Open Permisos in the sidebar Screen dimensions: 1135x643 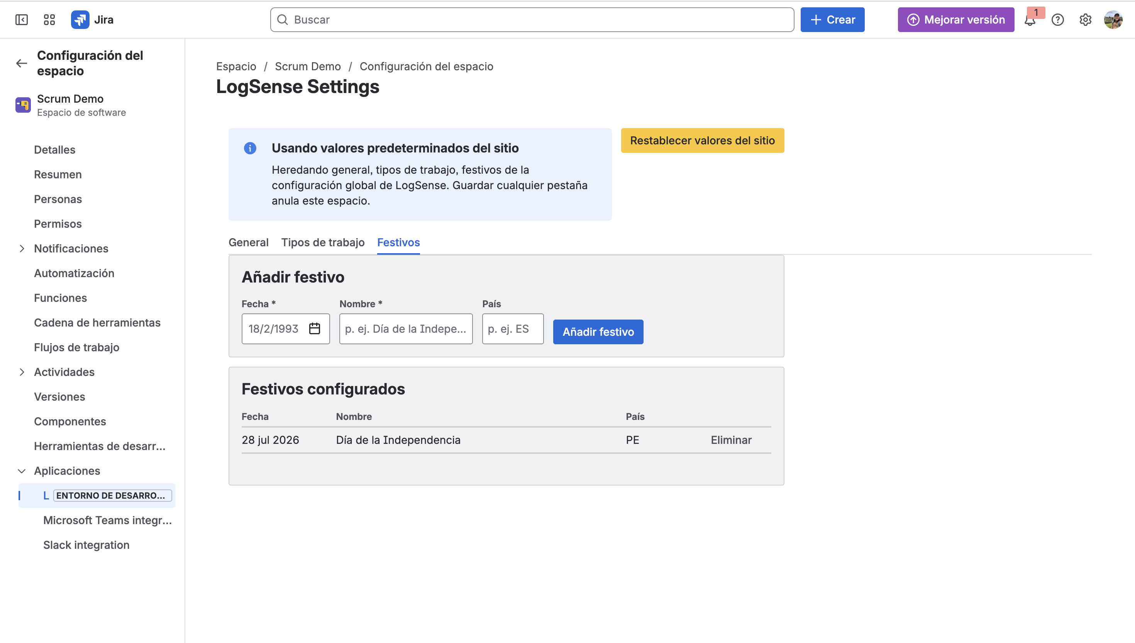pos(58,224)
